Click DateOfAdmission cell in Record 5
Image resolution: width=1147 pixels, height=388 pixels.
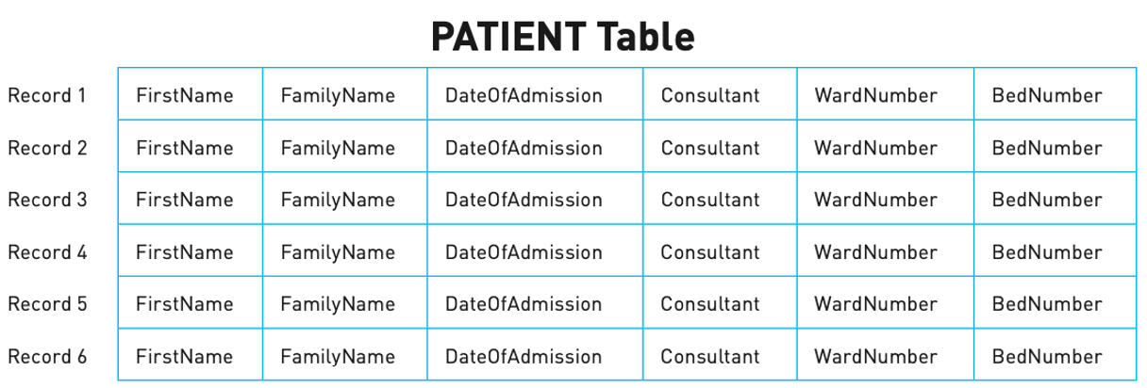[x=536, y=302]
